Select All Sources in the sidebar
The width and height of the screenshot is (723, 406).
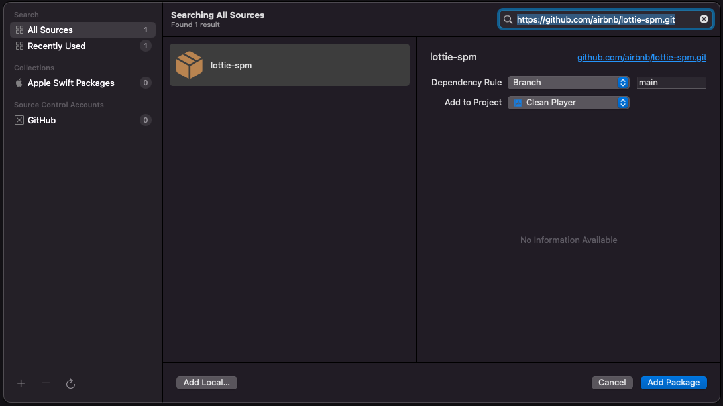pos(83,30)
